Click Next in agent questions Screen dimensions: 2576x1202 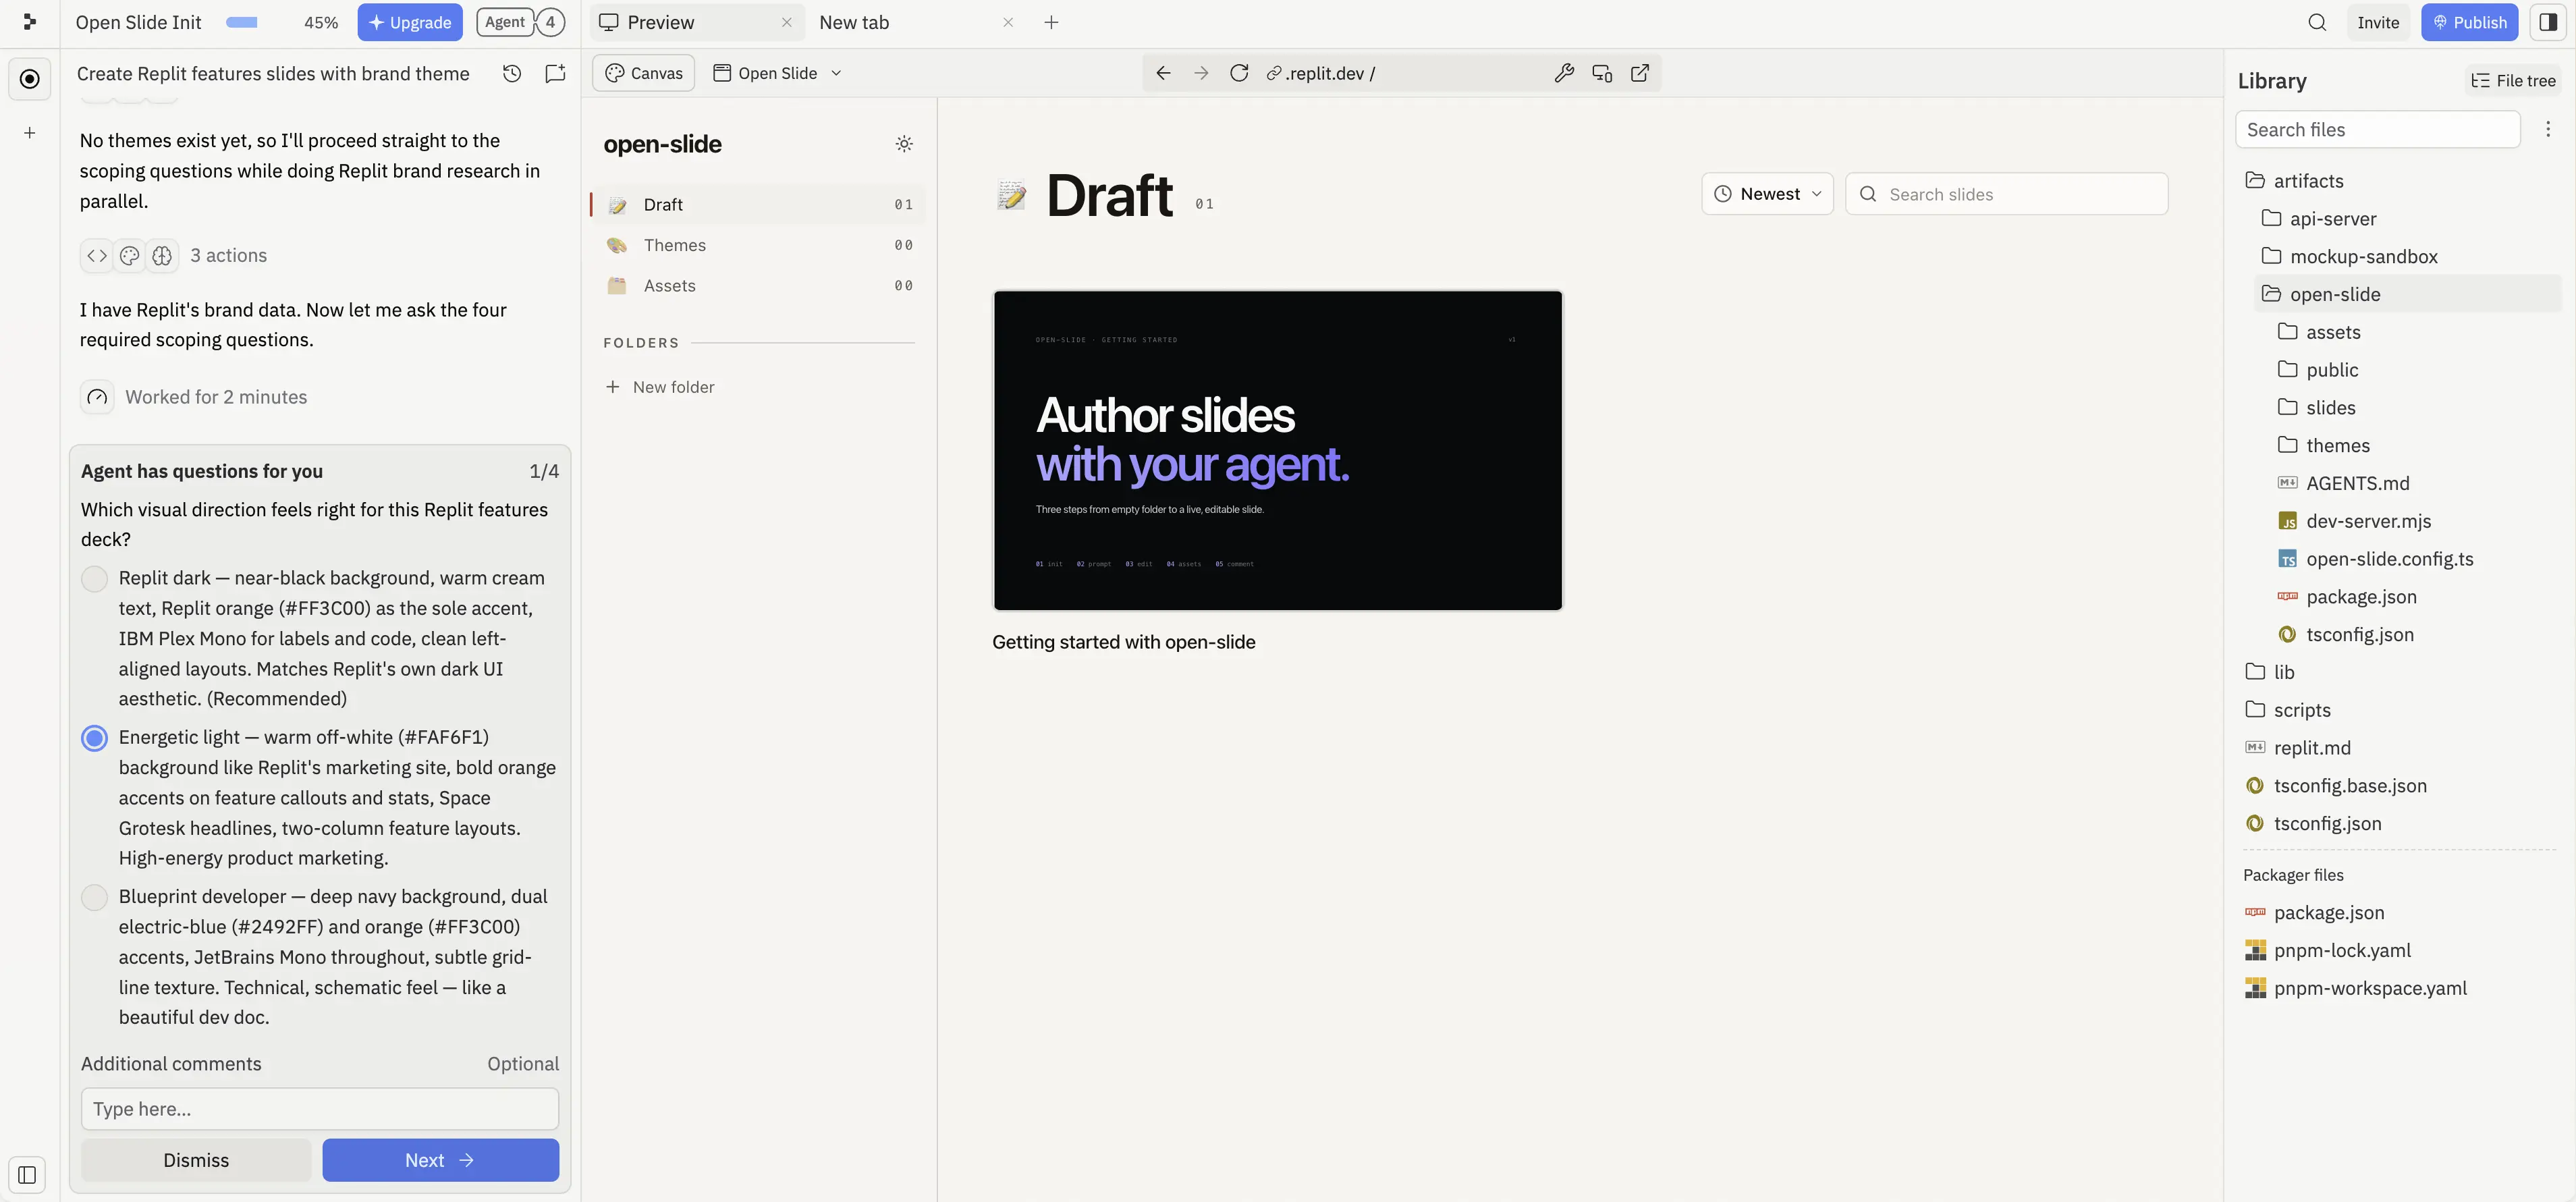pos(440,1161)
